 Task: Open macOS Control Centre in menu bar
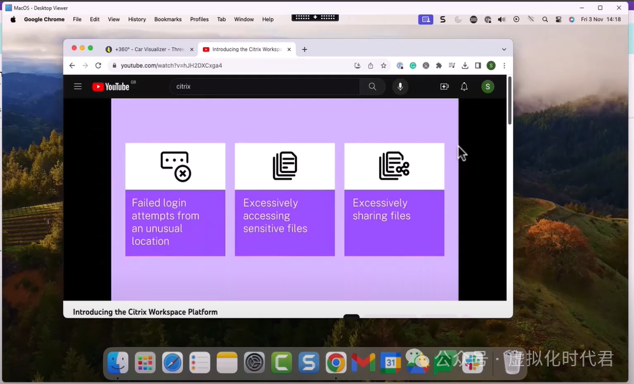click(558, 20)
